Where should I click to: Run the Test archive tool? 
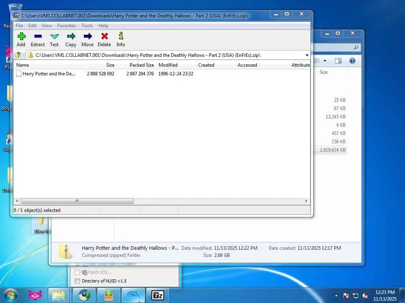click(x=54, y=39)
